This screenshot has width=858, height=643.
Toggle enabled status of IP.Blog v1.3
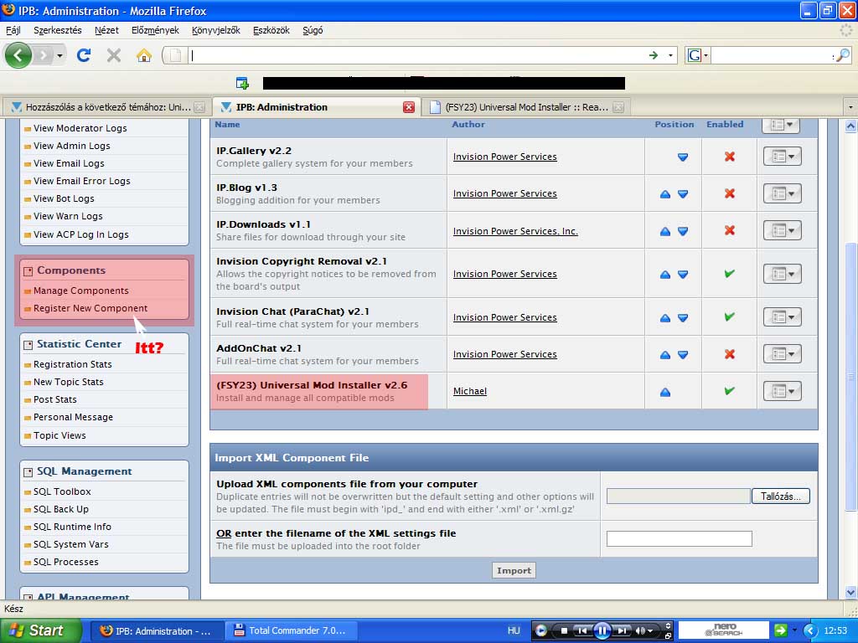tap(730, 193)
